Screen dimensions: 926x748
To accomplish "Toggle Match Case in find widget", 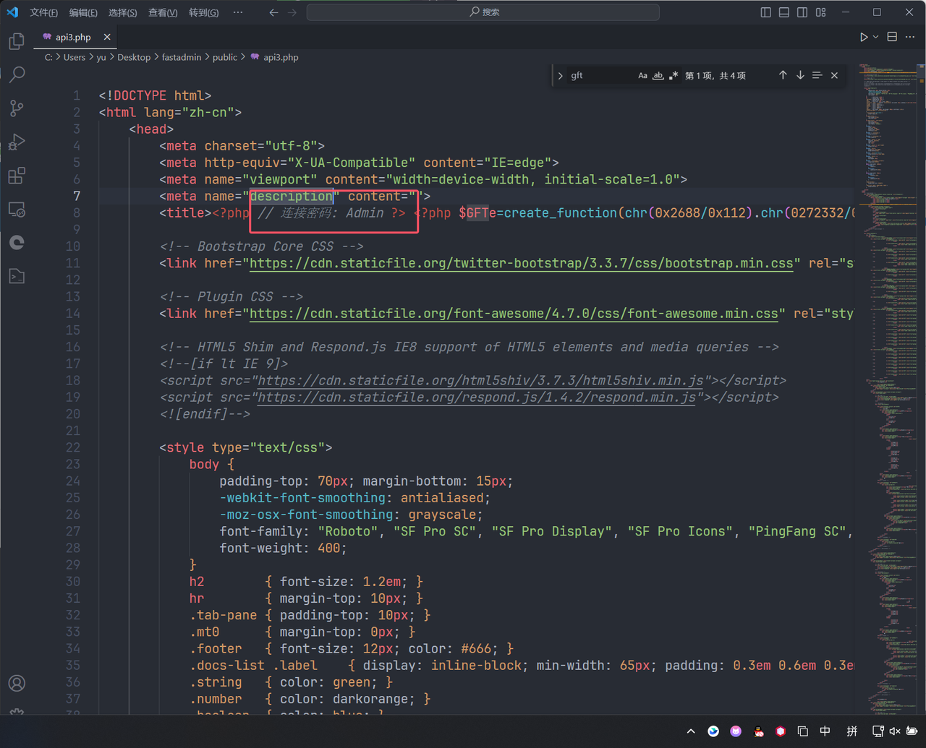I will tap(642, 75).
